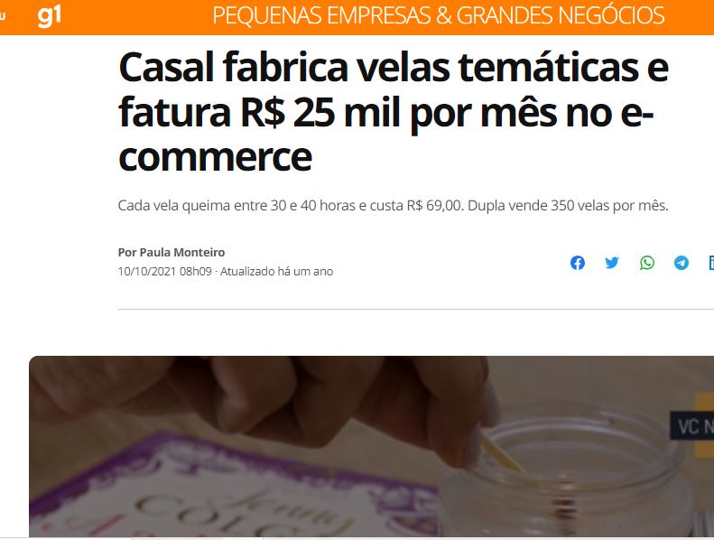
Task: Play the candle-making video thumbnail
Action: coord(371,447)
